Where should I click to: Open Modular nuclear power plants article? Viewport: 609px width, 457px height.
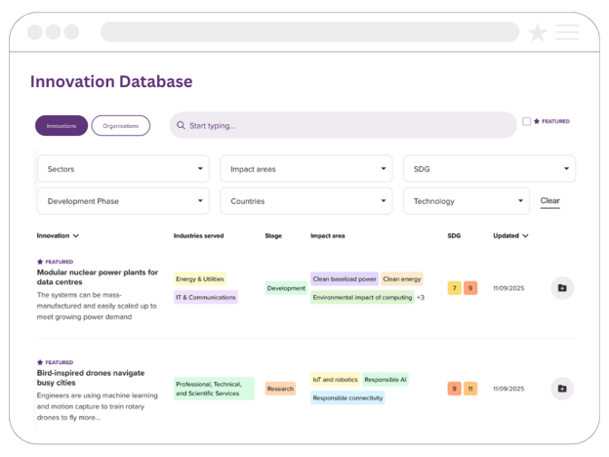click(98, 277)
